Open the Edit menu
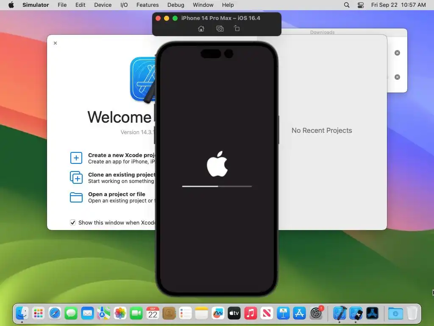434x326 pixels. pos(80,5)
